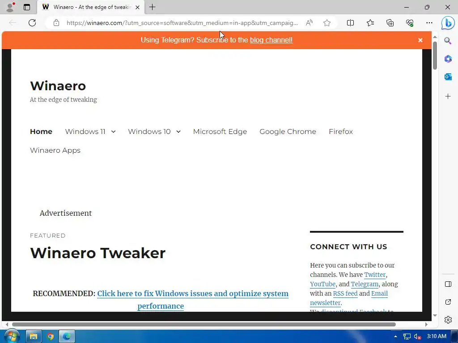Toggle the sidebar layout icon
Viewport: 458px width, 343px height.
click(448, 284)
